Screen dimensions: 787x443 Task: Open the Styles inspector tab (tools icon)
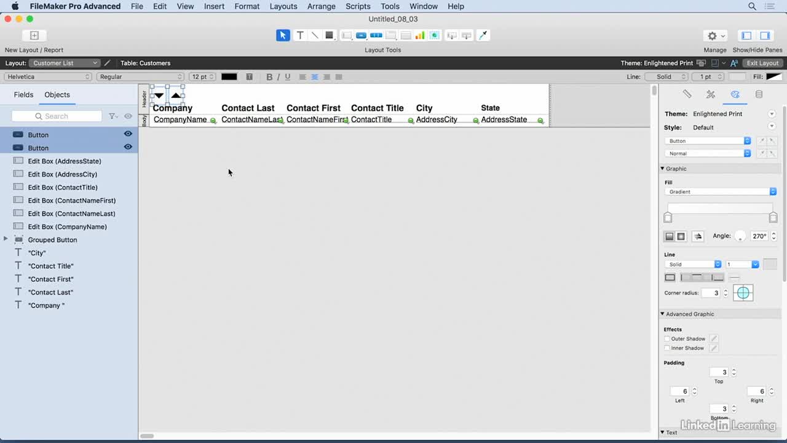711,94
